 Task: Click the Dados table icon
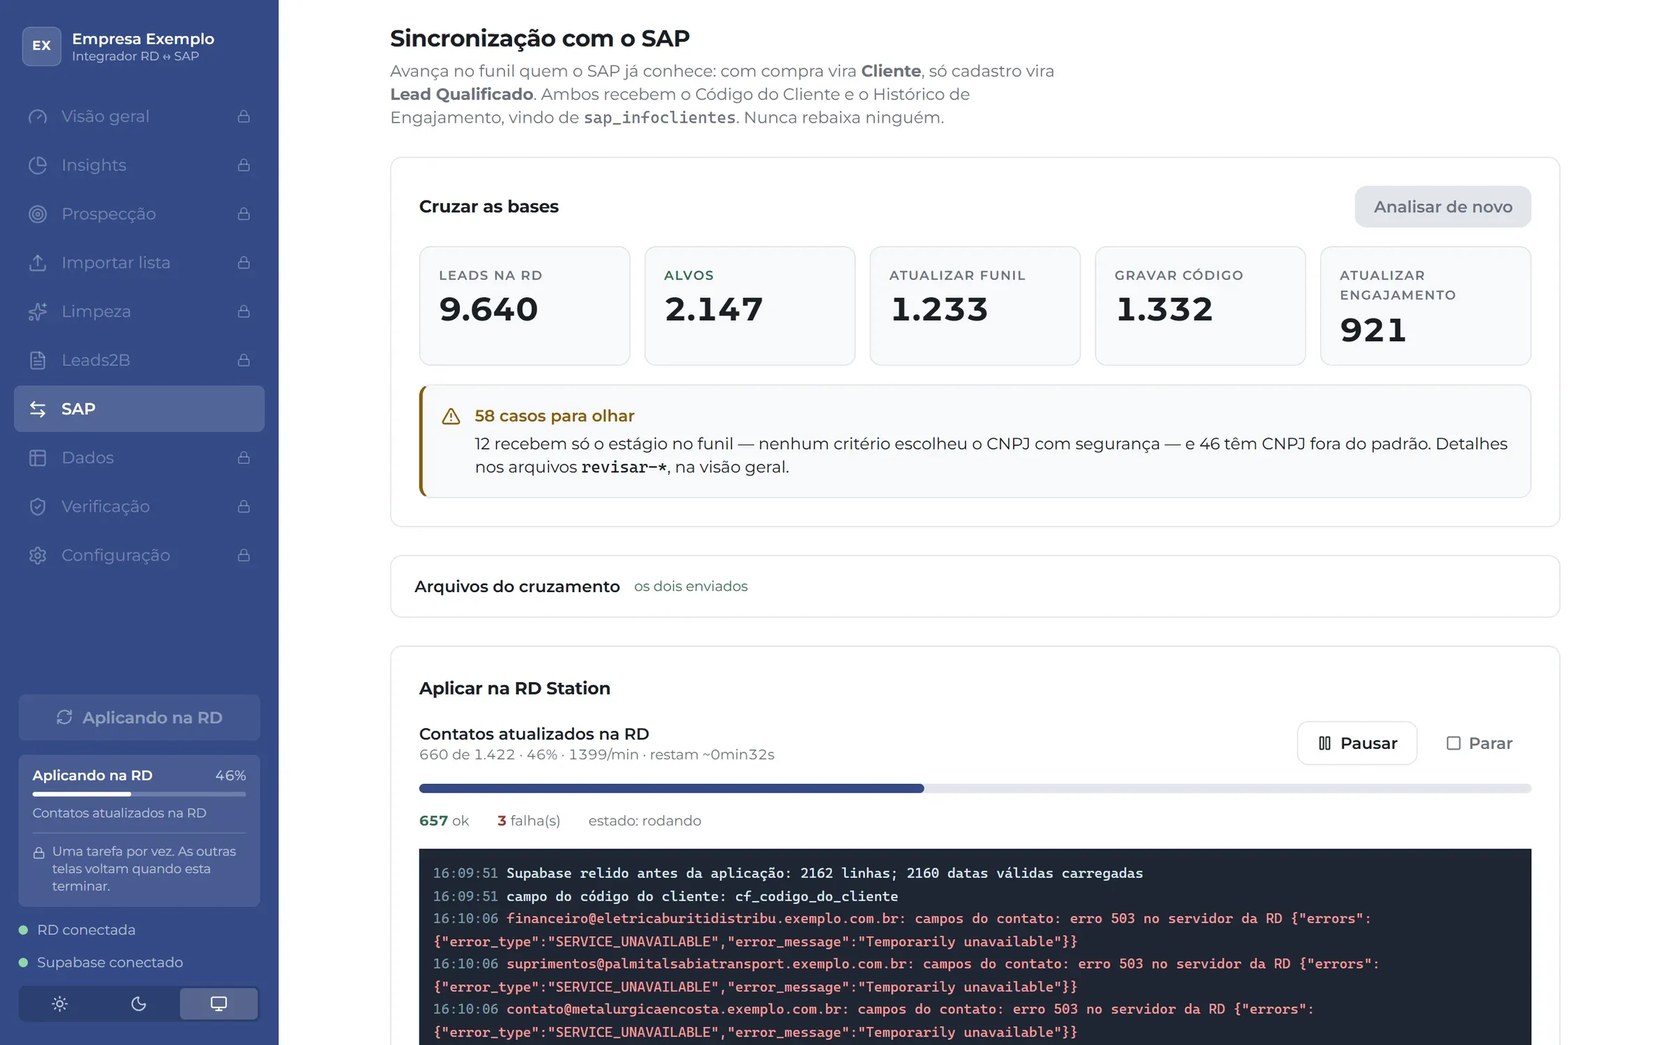click(x=38, y=458)
